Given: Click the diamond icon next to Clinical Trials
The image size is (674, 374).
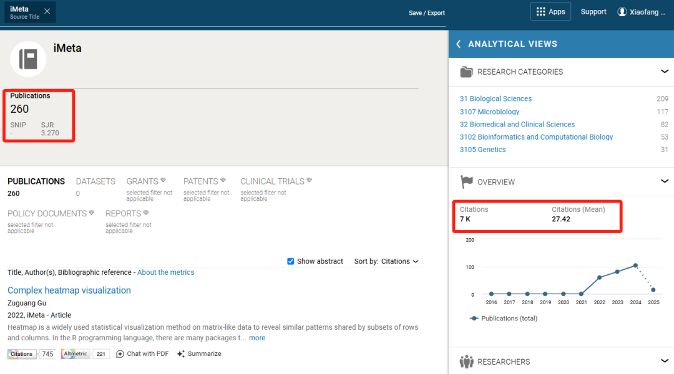Looking at the screenshot, I should 309,180.
